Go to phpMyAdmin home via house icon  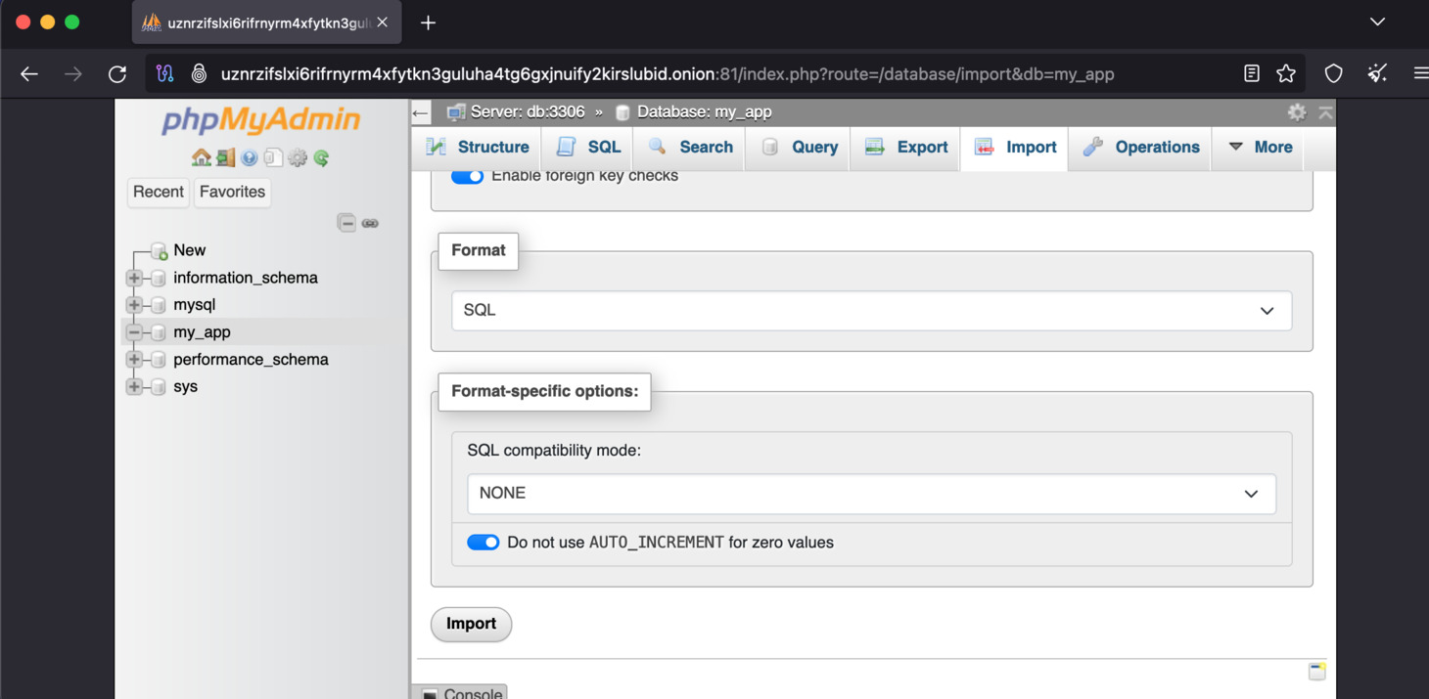click(x=202, y=157)
